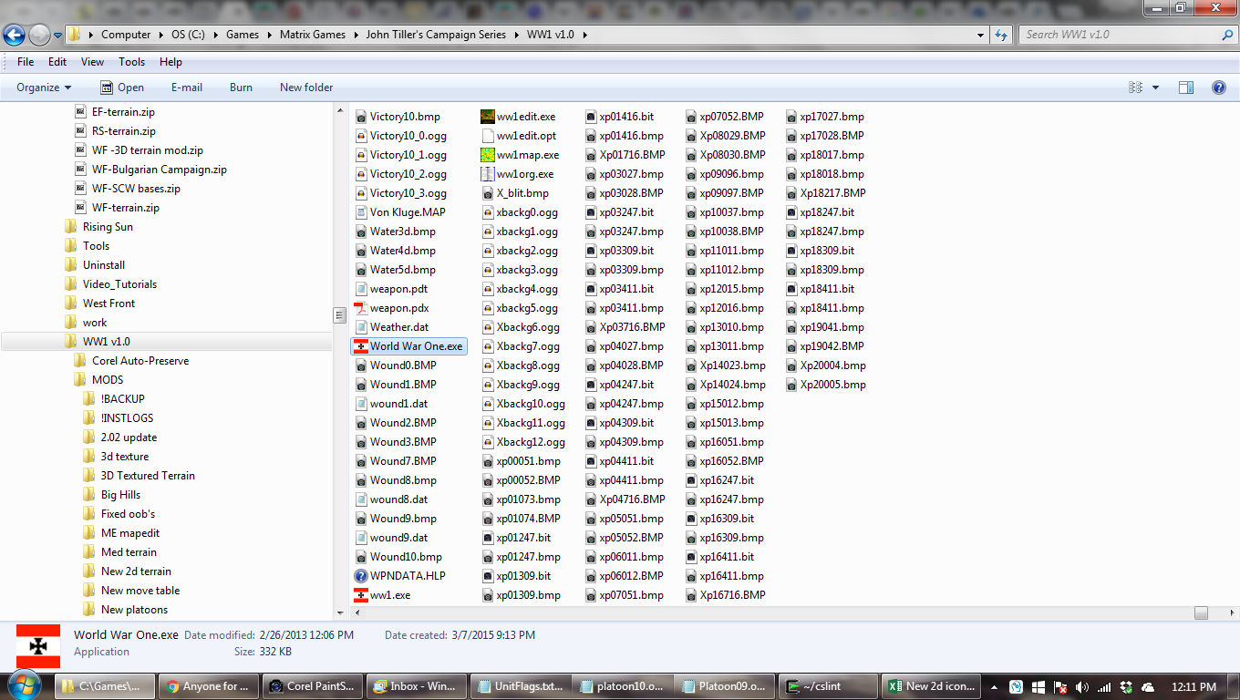The height and width of the screenshot is (700, 1240).
Task: Open Explorer help question mark icon
Action: click(1218, 87)
